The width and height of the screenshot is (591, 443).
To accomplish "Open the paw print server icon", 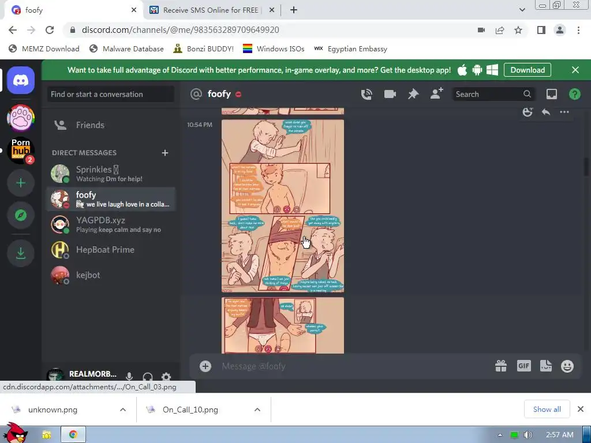I will coord(21,118).
